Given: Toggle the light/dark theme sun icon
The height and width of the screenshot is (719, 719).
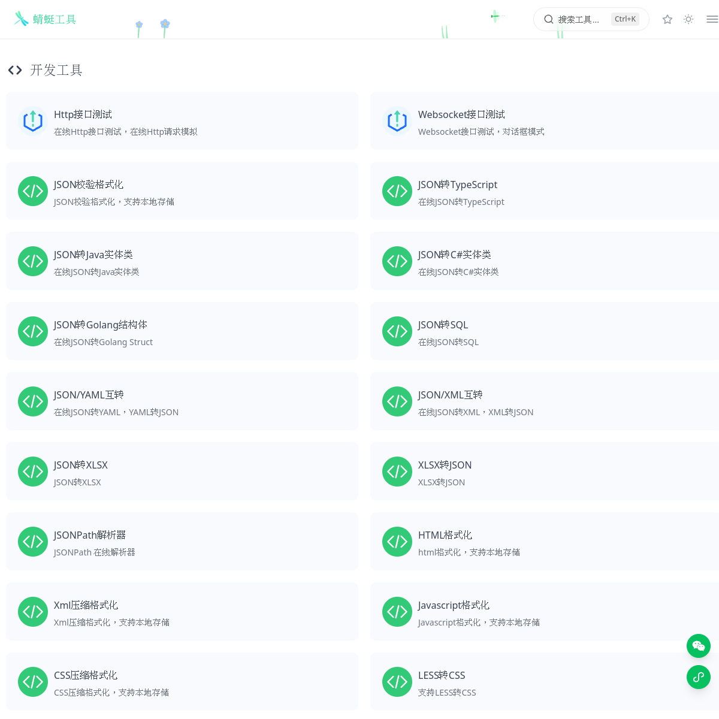Looking at the screenshot, I should pyautogui.click(x=688, y=19).
